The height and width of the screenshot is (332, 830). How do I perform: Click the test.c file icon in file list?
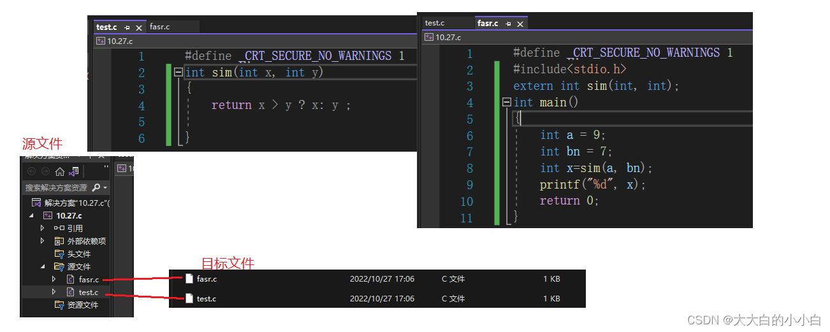click(x=189, y=298)
